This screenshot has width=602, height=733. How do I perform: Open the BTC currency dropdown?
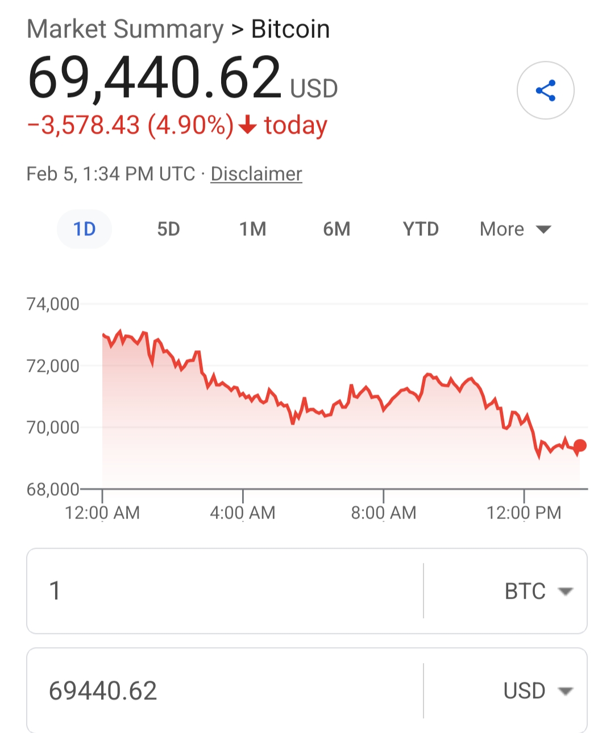pos(538,591)
